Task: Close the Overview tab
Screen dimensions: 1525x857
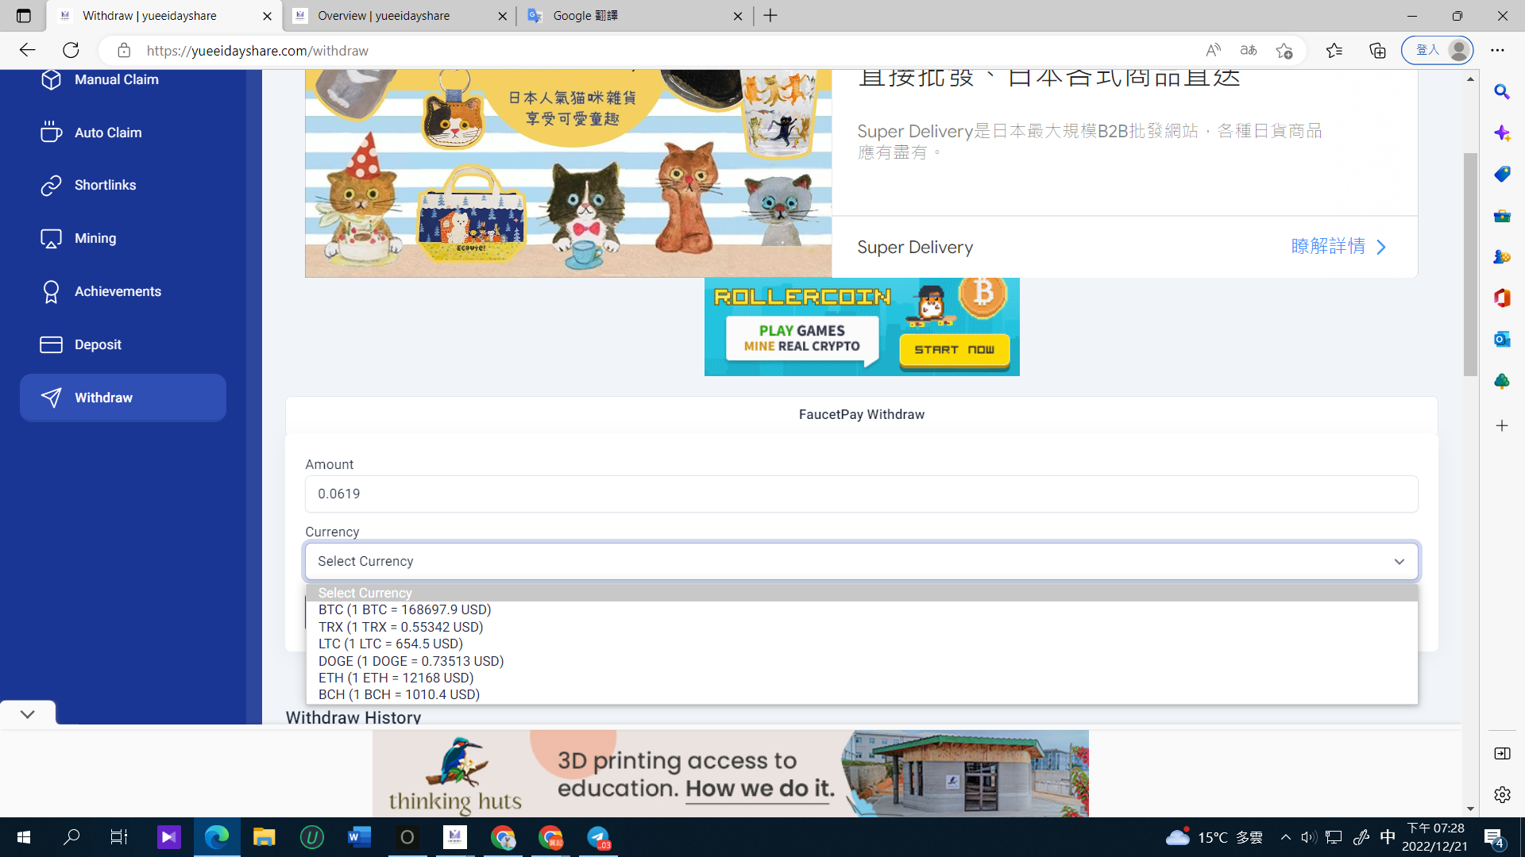Action: click(x=503, y=16)
